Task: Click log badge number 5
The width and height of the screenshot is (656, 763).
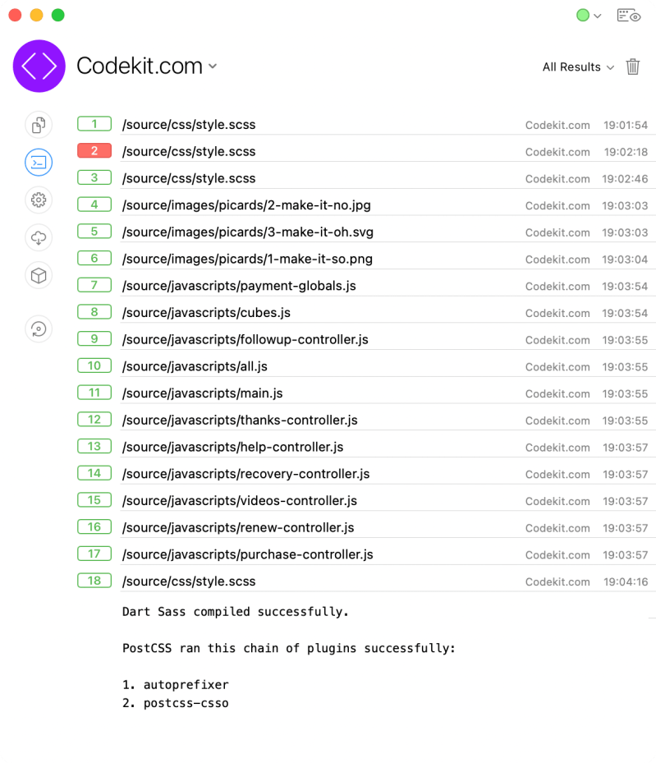Action: [94, 231]
